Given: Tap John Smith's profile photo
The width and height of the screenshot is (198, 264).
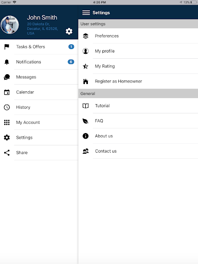Looking at the screenshot, I should tap(10, 25).
